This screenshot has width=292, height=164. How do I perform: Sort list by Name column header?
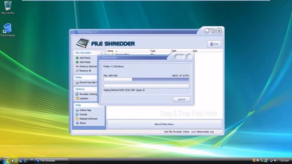110,51
